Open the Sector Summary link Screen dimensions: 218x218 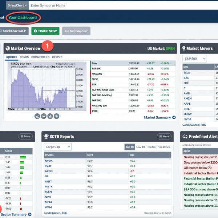pos(16,214)
